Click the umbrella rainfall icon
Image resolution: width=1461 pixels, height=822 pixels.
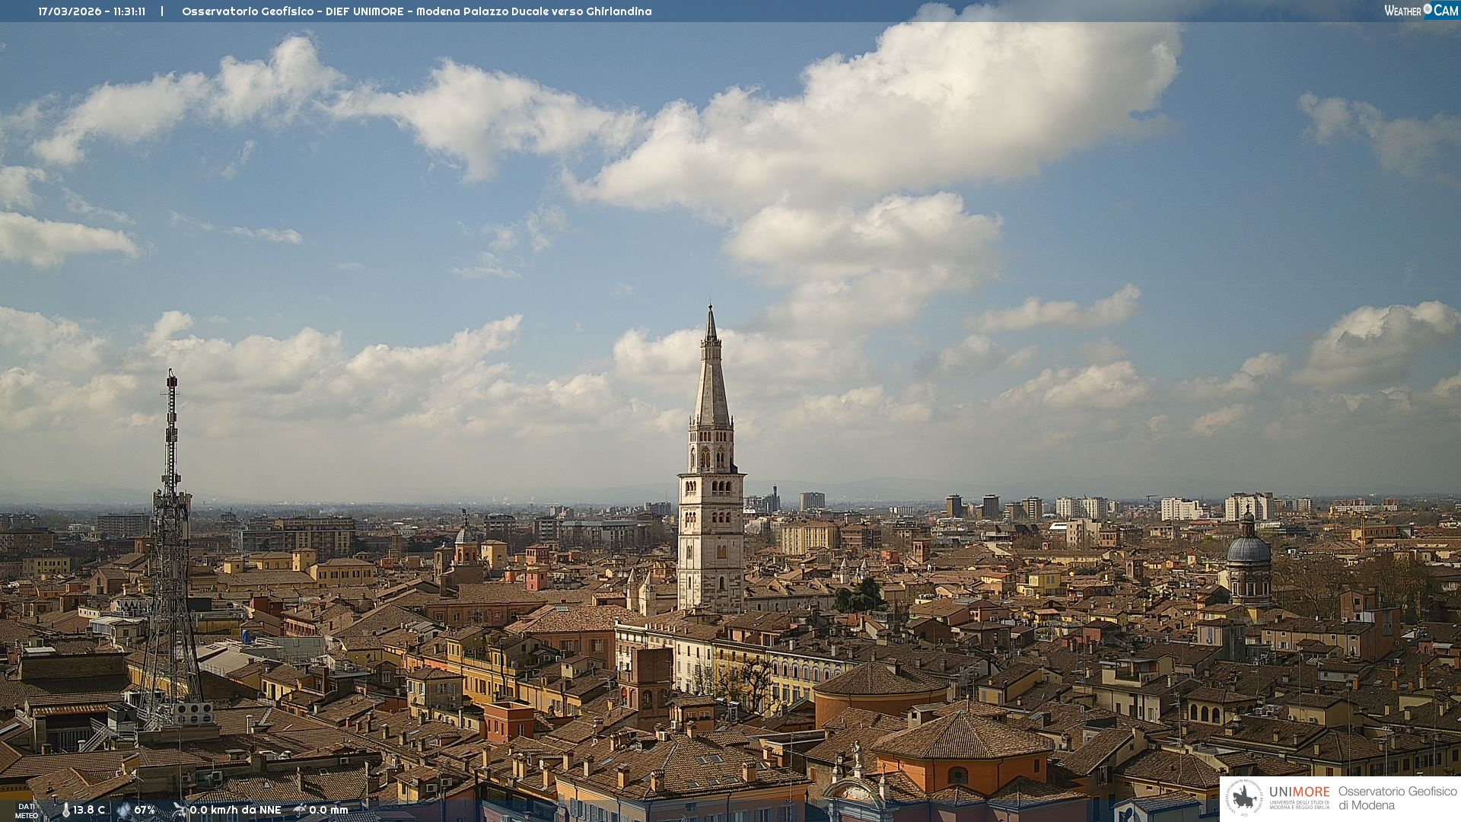coord(300,810)
